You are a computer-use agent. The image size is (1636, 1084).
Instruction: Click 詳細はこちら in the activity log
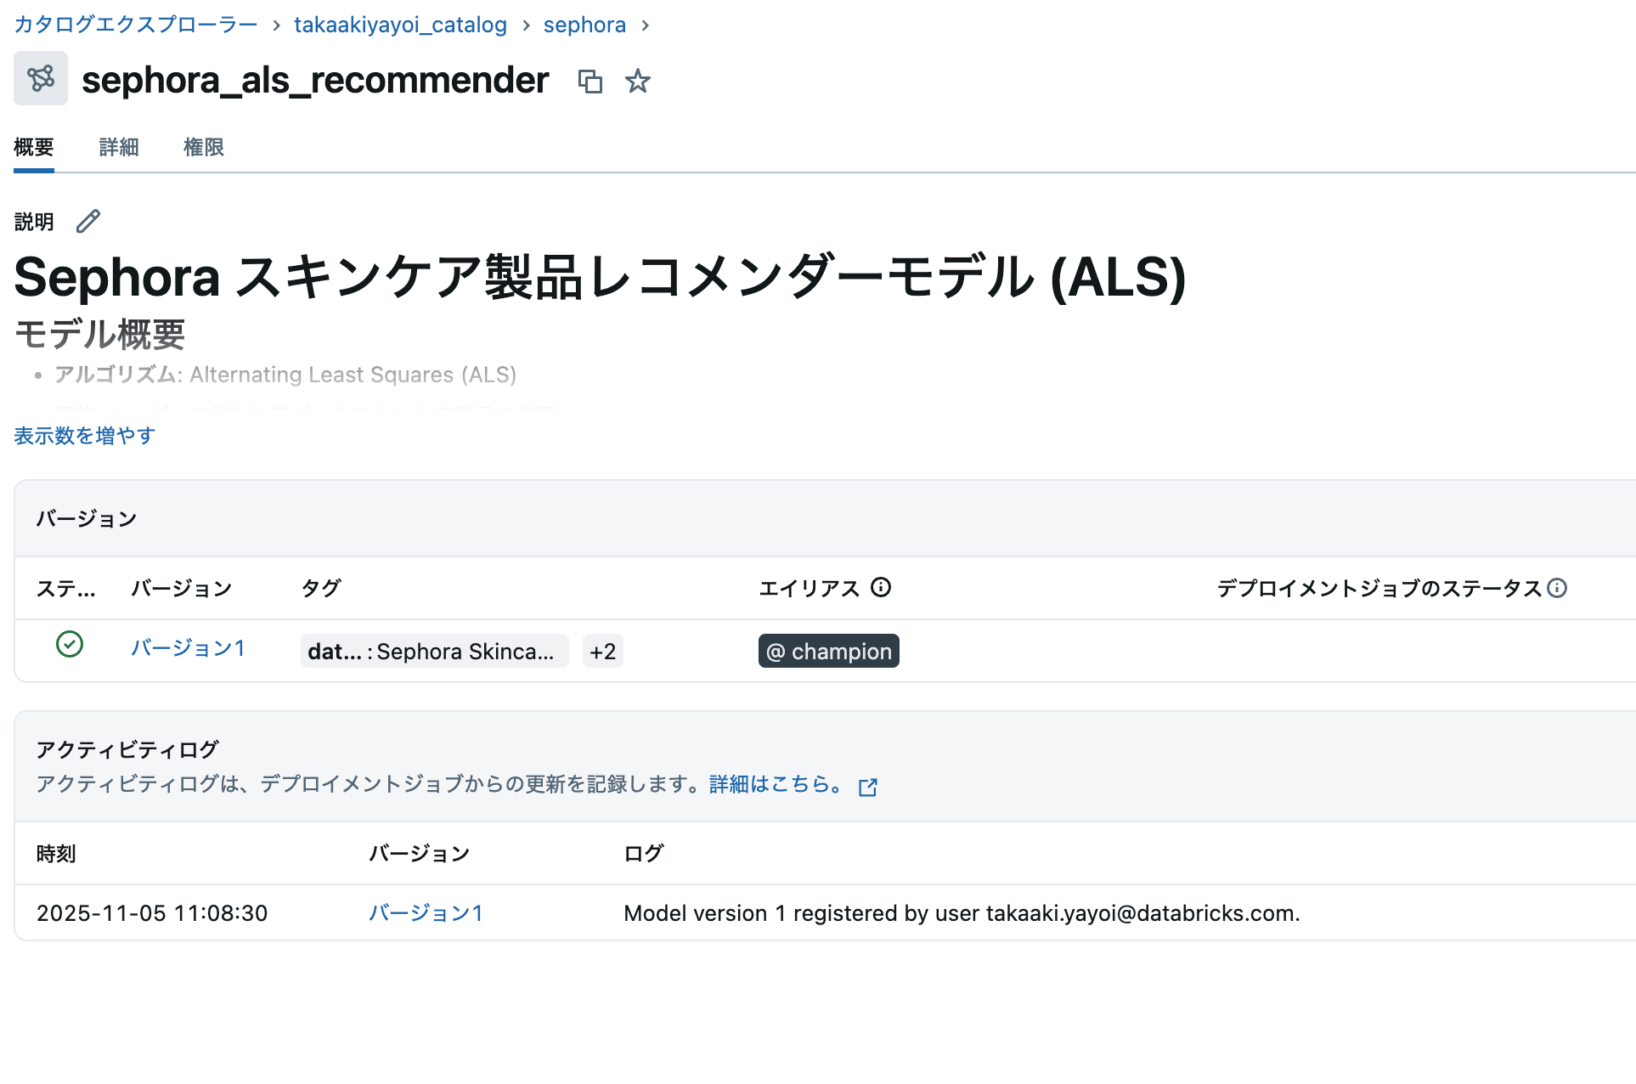tap(770, 785)
